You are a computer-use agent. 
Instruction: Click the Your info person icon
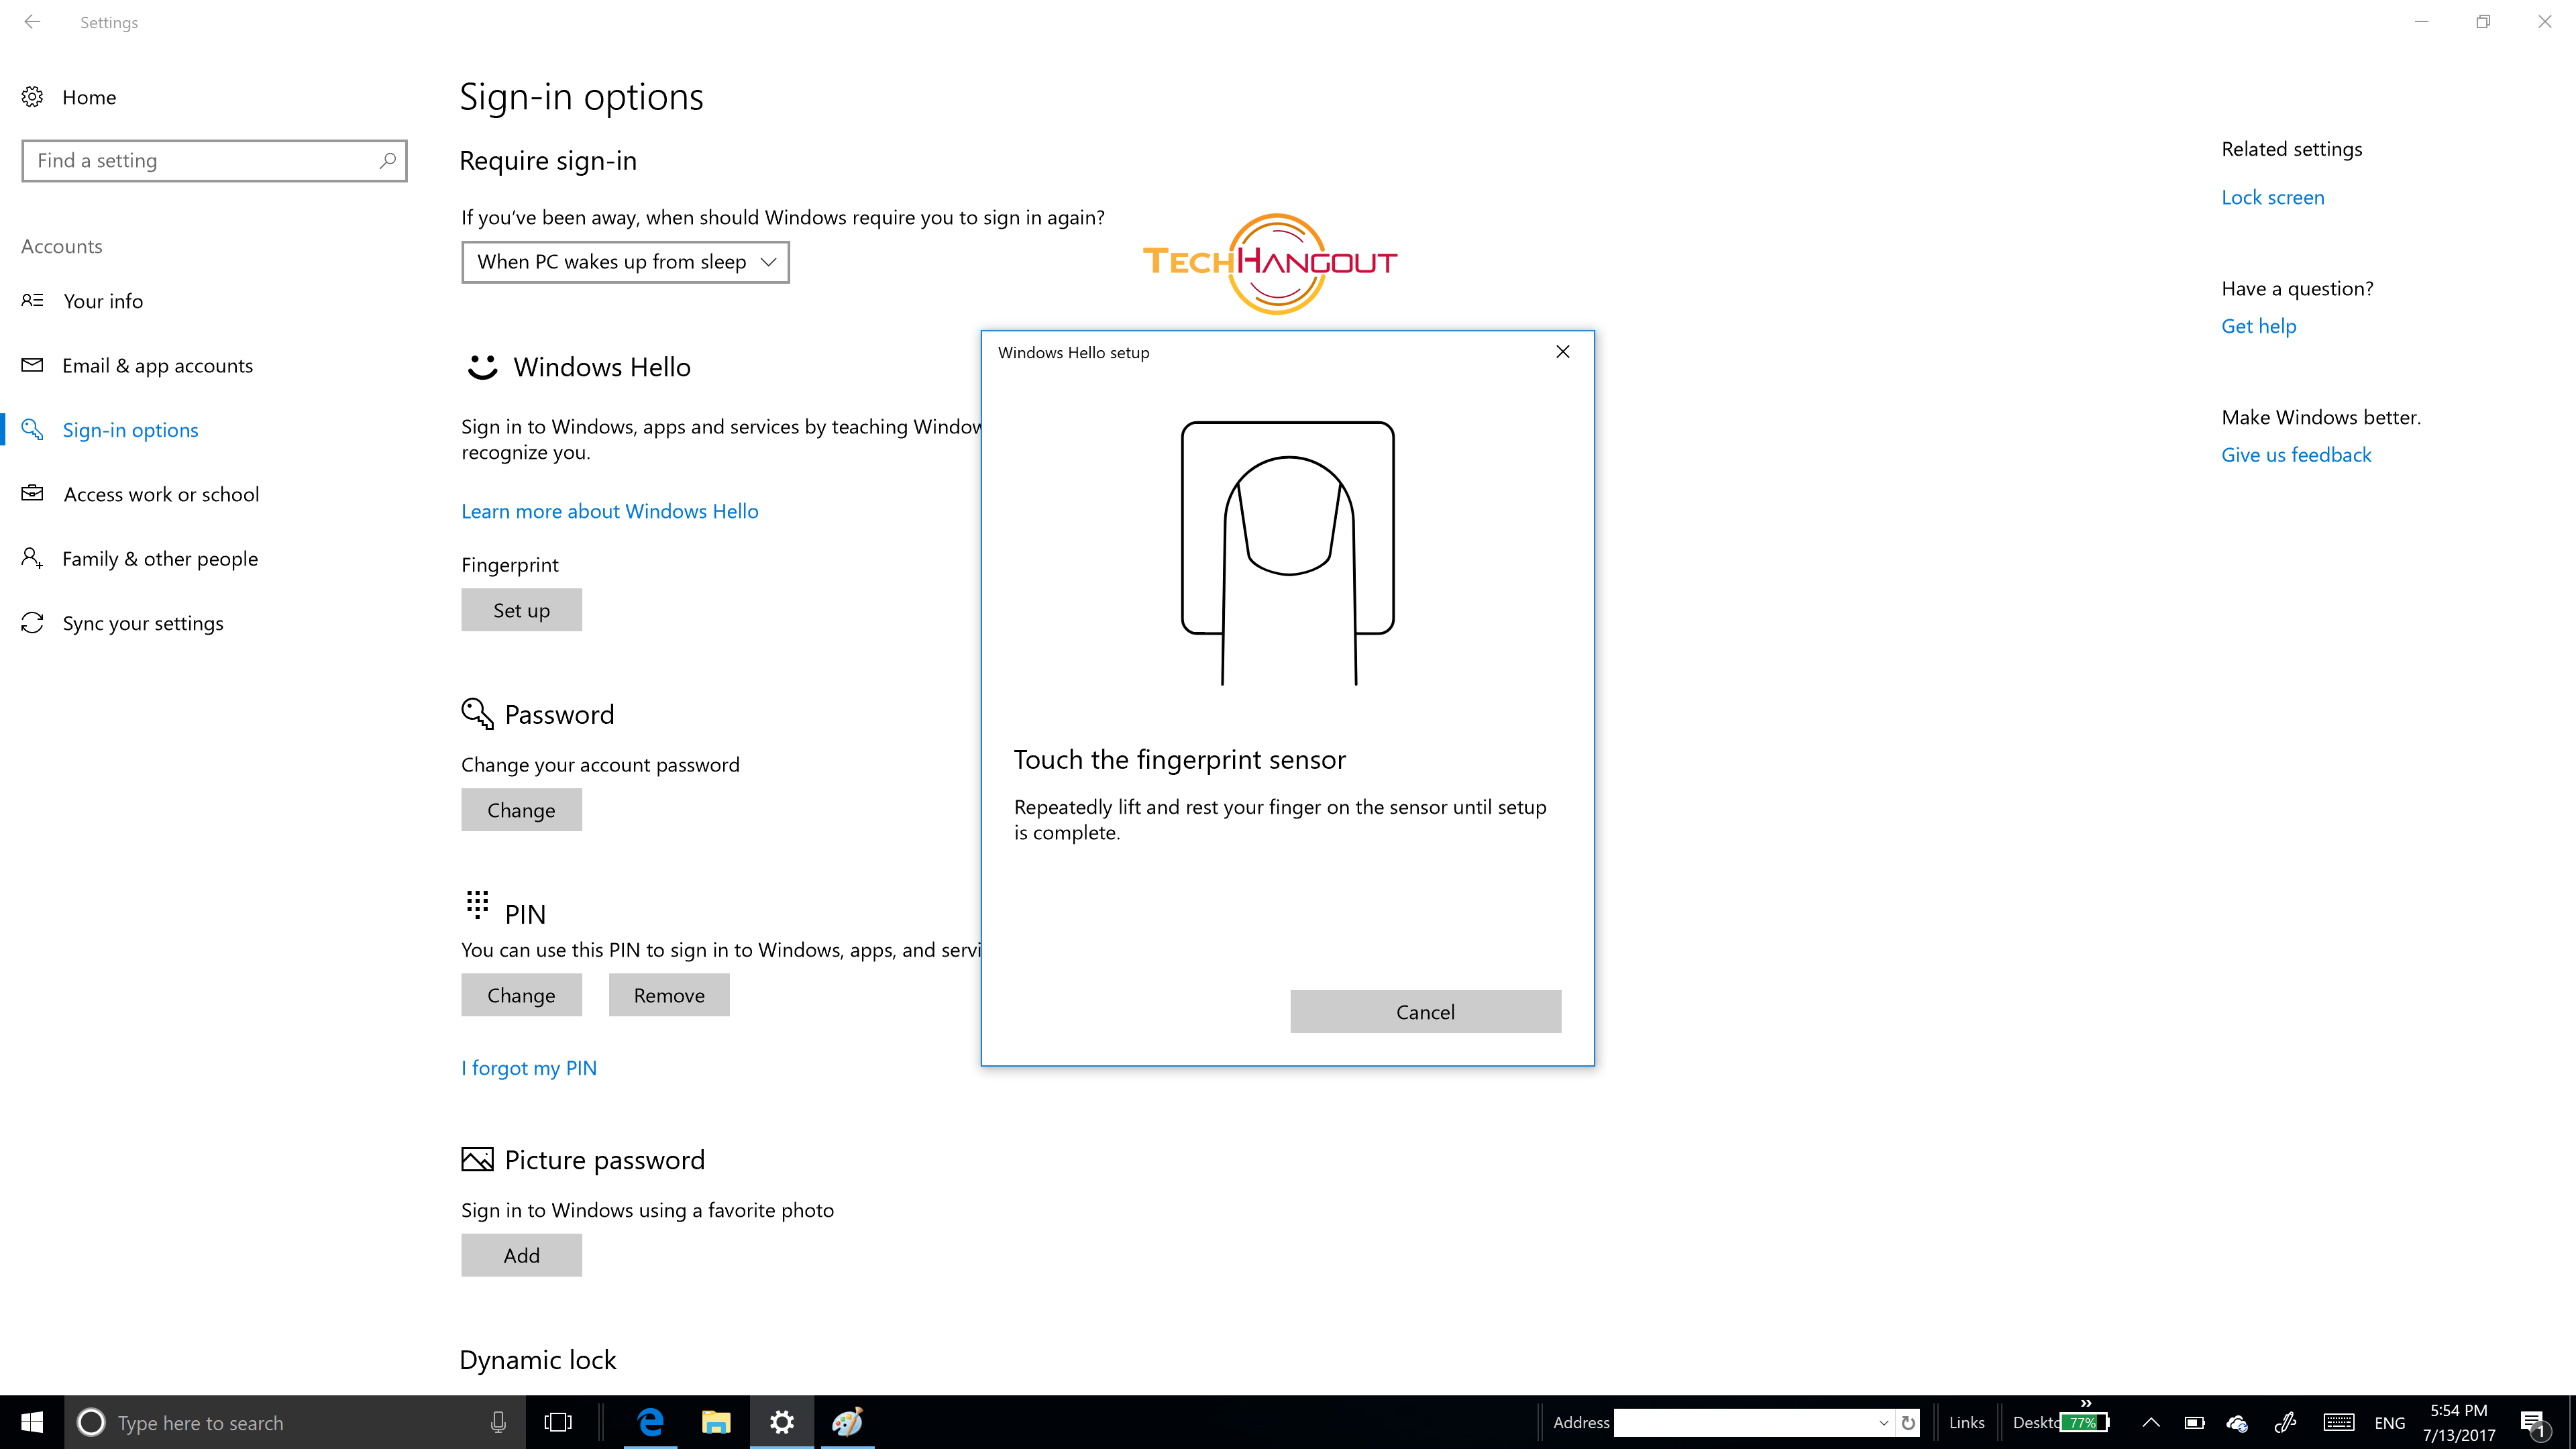(x=32, y=300)
